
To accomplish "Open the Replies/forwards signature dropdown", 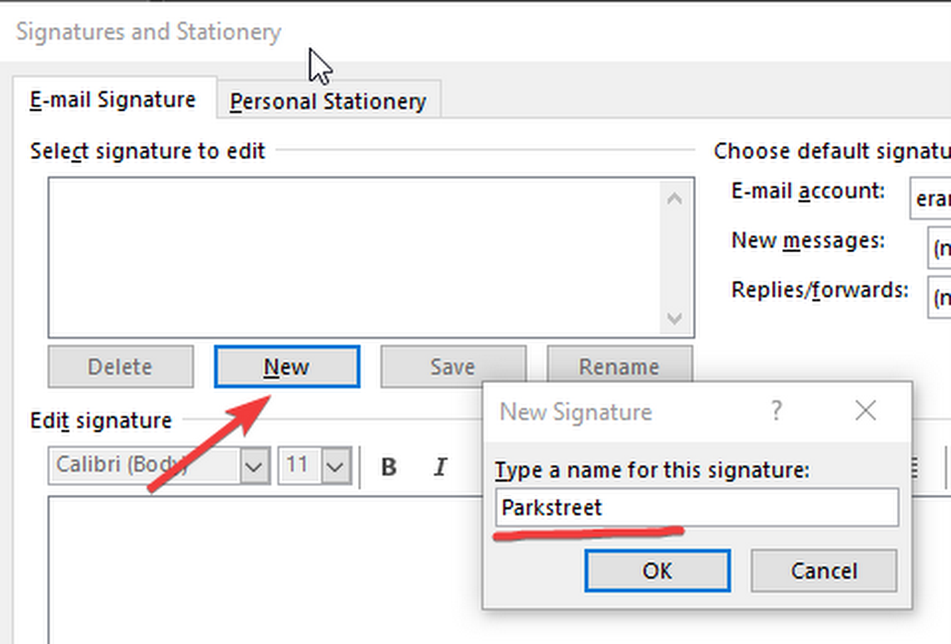I will click(x=939, y=297).
